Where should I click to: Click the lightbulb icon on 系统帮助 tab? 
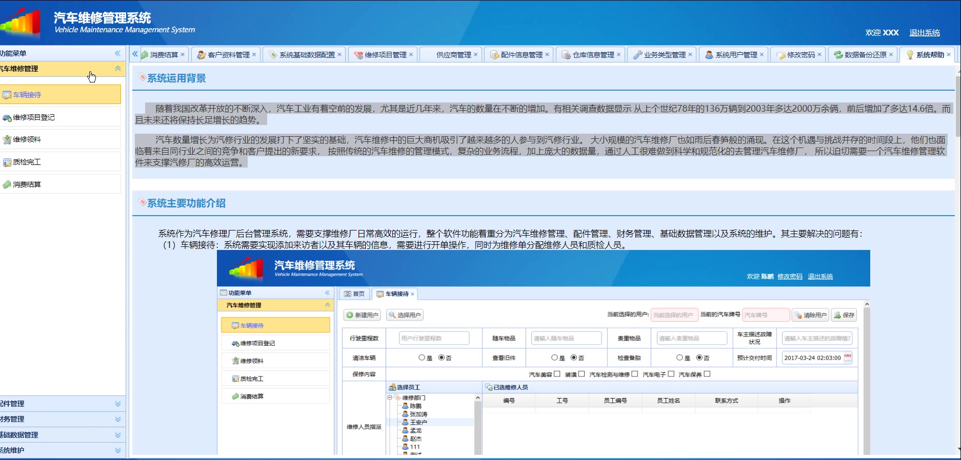pos(910,55)
